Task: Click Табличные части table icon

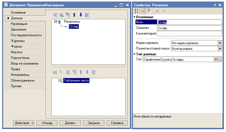Action: point(60,81)
